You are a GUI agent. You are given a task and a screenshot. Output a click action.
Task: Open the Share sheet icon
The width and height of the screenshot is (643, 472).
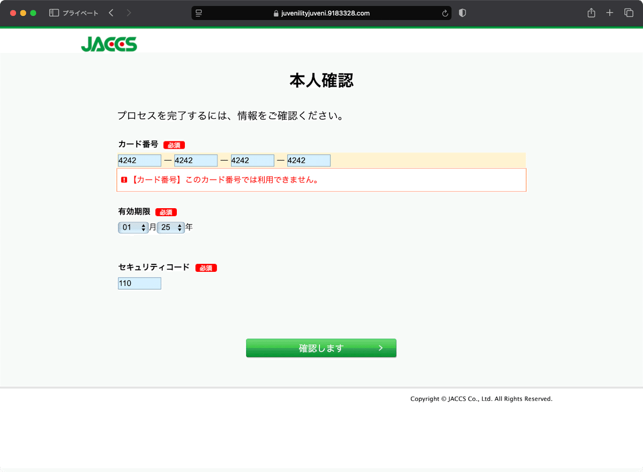(591, 12)
